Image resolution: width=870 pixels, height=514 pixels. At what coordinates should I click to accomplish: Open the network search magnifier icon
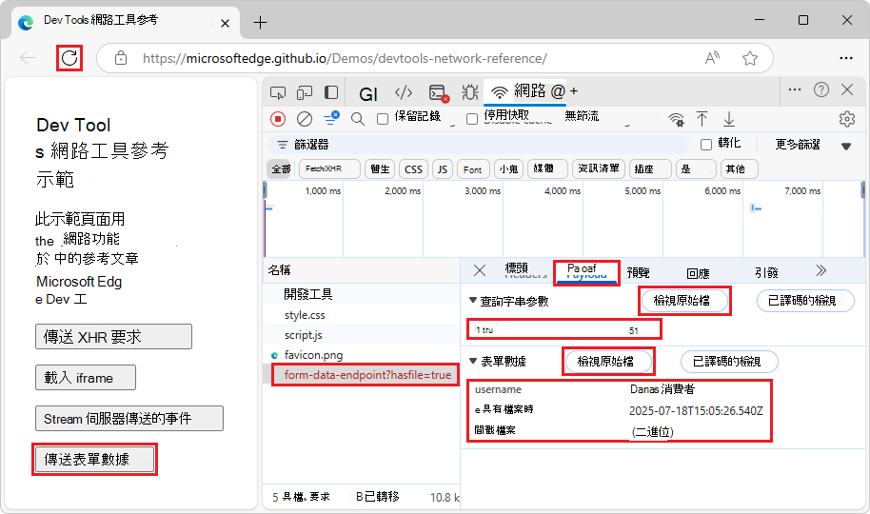coord(358,119)
